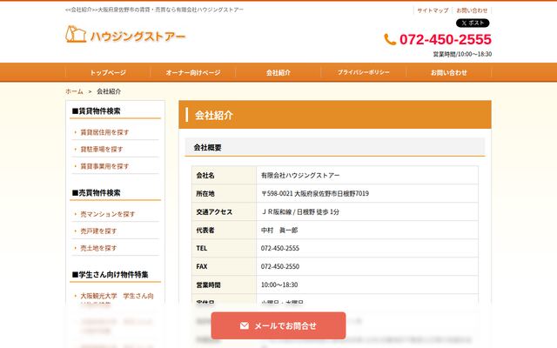
Task: Open the 売土地を探す sidebar link
Action: tap(98, 248)
